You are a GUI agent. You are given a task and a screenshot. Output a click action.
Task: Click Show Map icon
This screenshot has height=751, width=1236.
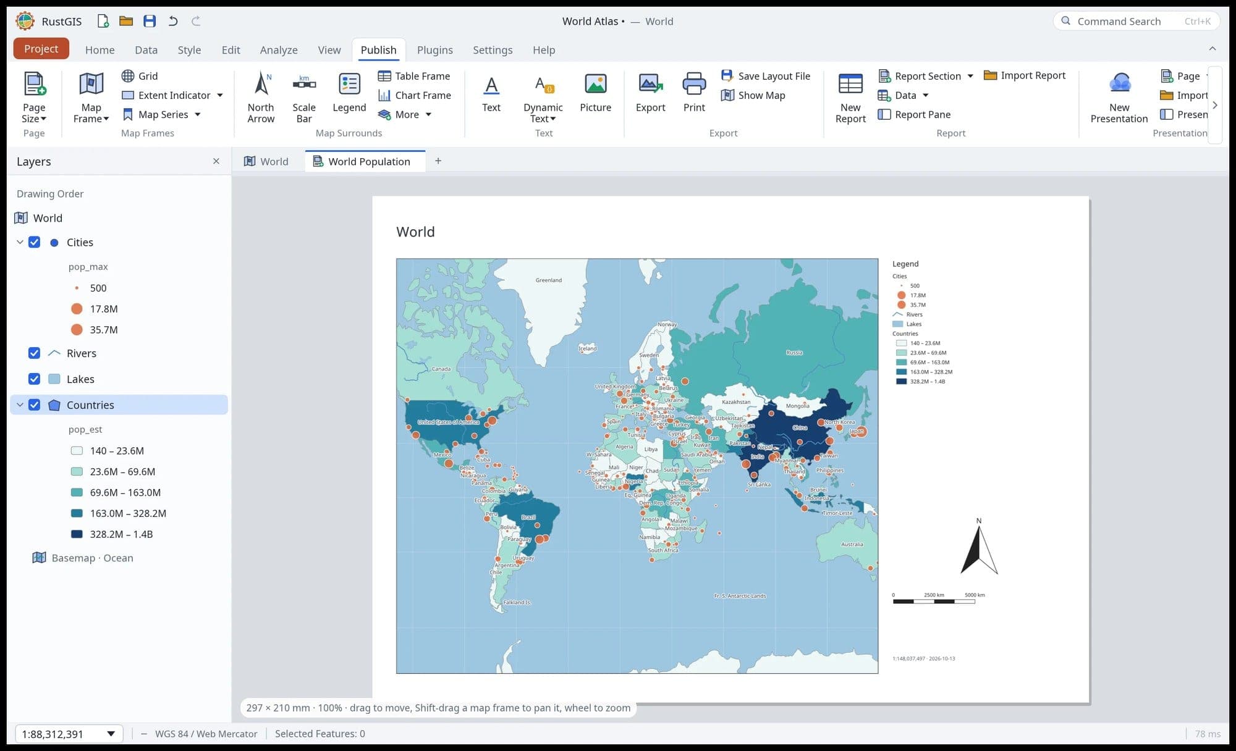pyautogui.click(x=728, y=95)
